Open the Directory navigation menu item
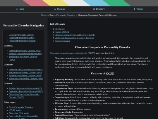 pos(99,9)
